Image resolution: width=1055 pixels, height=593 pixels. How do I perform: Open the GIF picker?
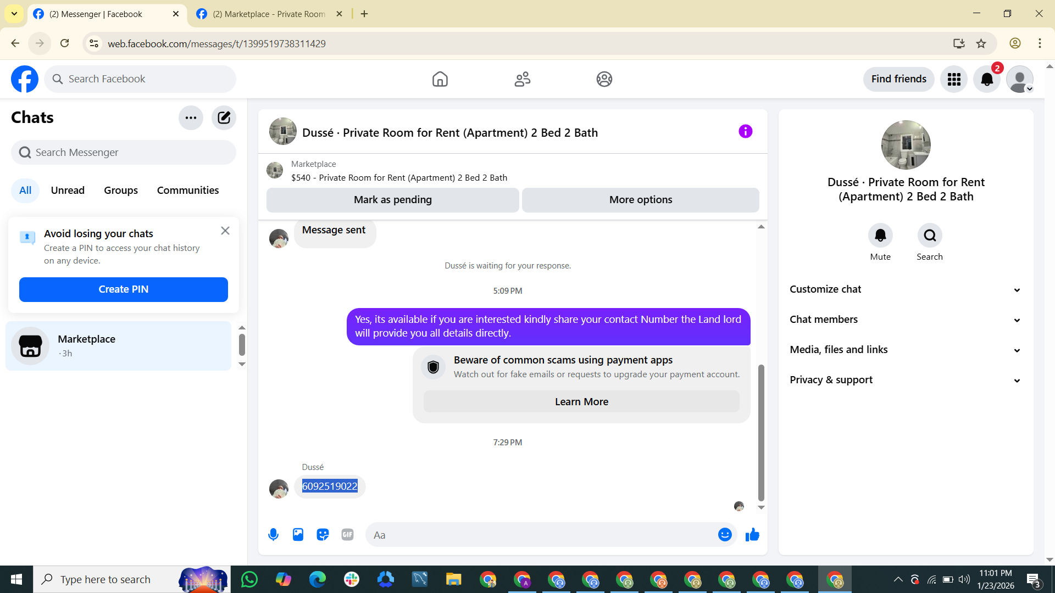click(x=347, y=535)
